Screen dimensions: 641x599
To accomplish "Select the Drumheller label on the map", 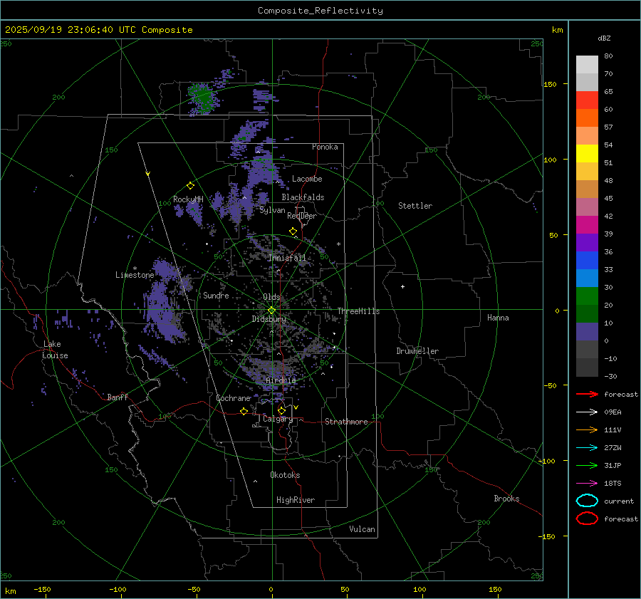I will pos(417,351).
